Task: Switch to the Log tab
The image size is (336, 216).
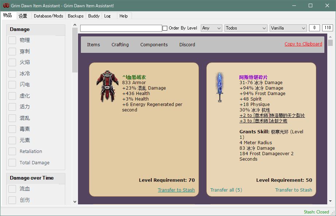Action: click(x=108, y=16)
